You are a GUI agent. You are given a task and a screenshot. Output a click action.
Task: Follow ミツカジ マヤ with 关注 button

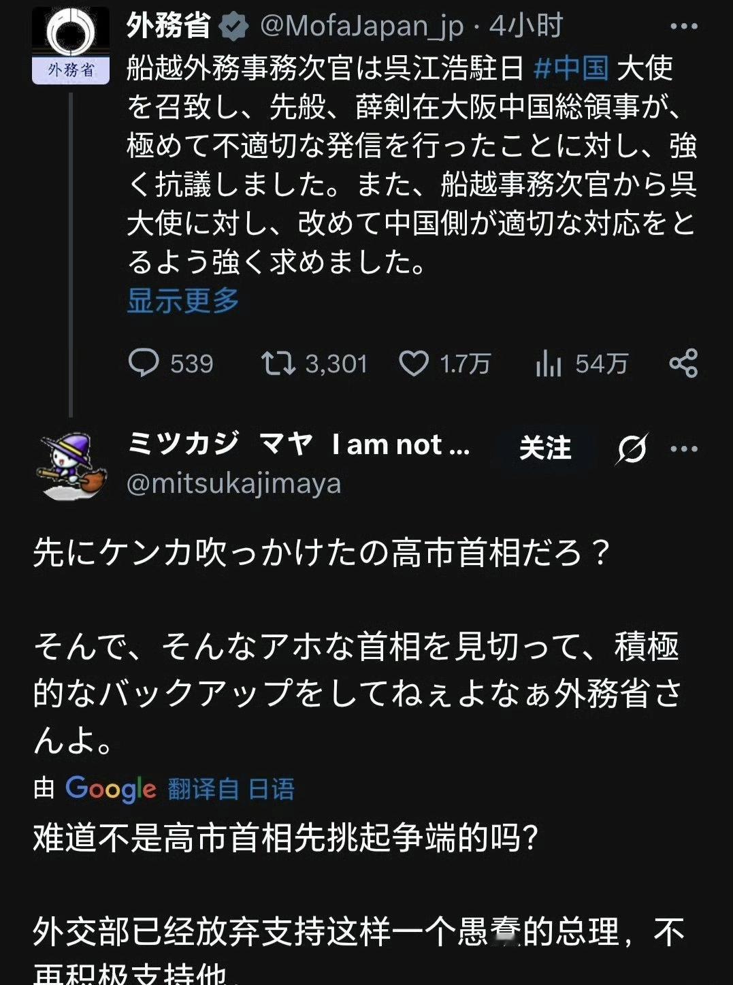pyautogui.click(x=544, y=449)
